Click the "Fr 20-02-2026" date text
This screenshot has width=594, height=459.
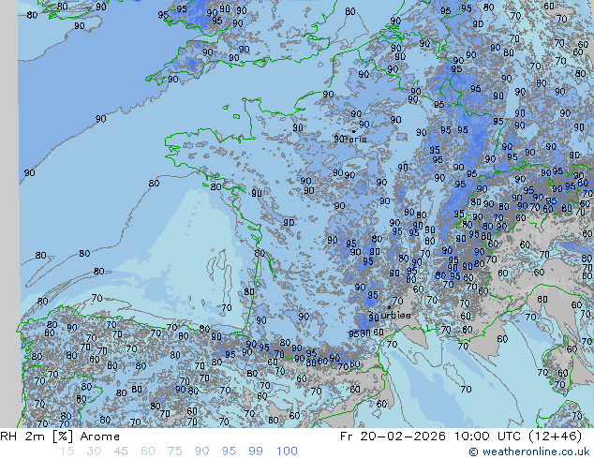point(393,437)
